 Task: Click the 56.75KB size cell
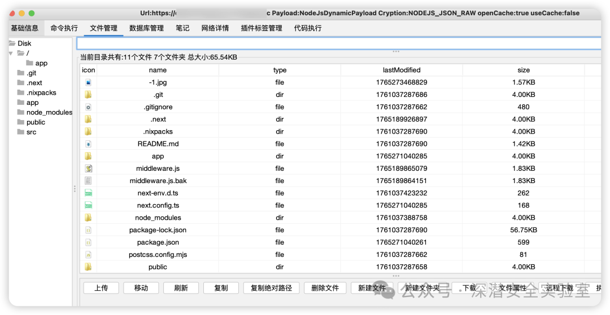pyautogui.click(x=524, y=230)
